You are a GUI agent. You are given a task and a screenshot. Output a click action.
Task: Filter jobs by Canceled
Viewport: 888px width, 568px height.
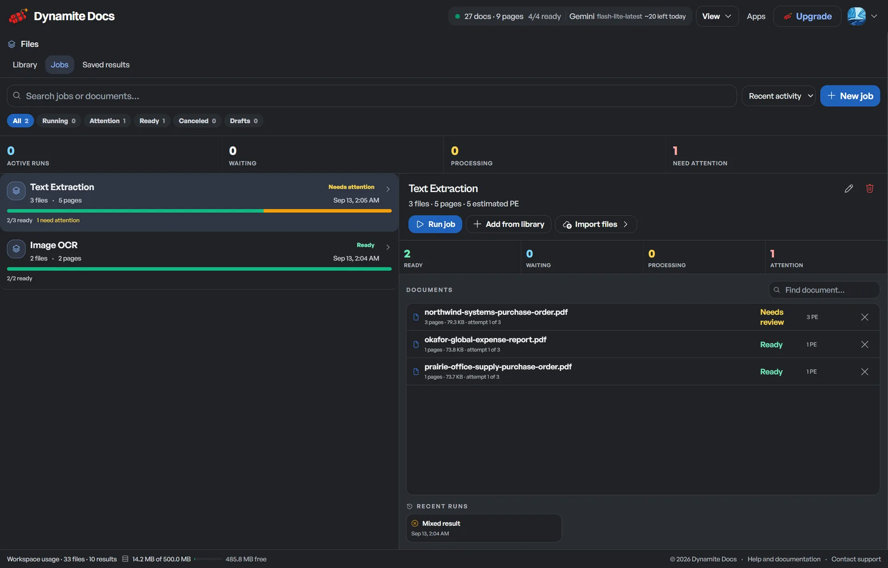coord(197,121)
